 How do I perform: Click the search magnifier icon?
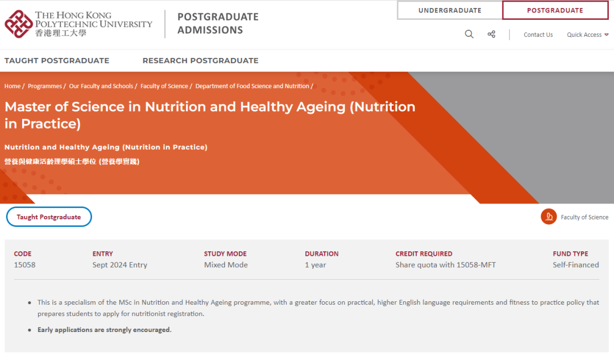coord(469,35)
